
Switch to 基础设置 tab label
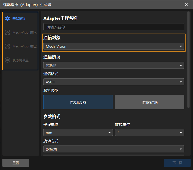pos(19,19)
